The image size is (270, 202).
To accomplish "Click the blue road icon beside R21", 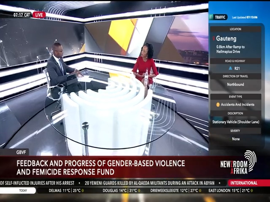I will coord(230,68).
